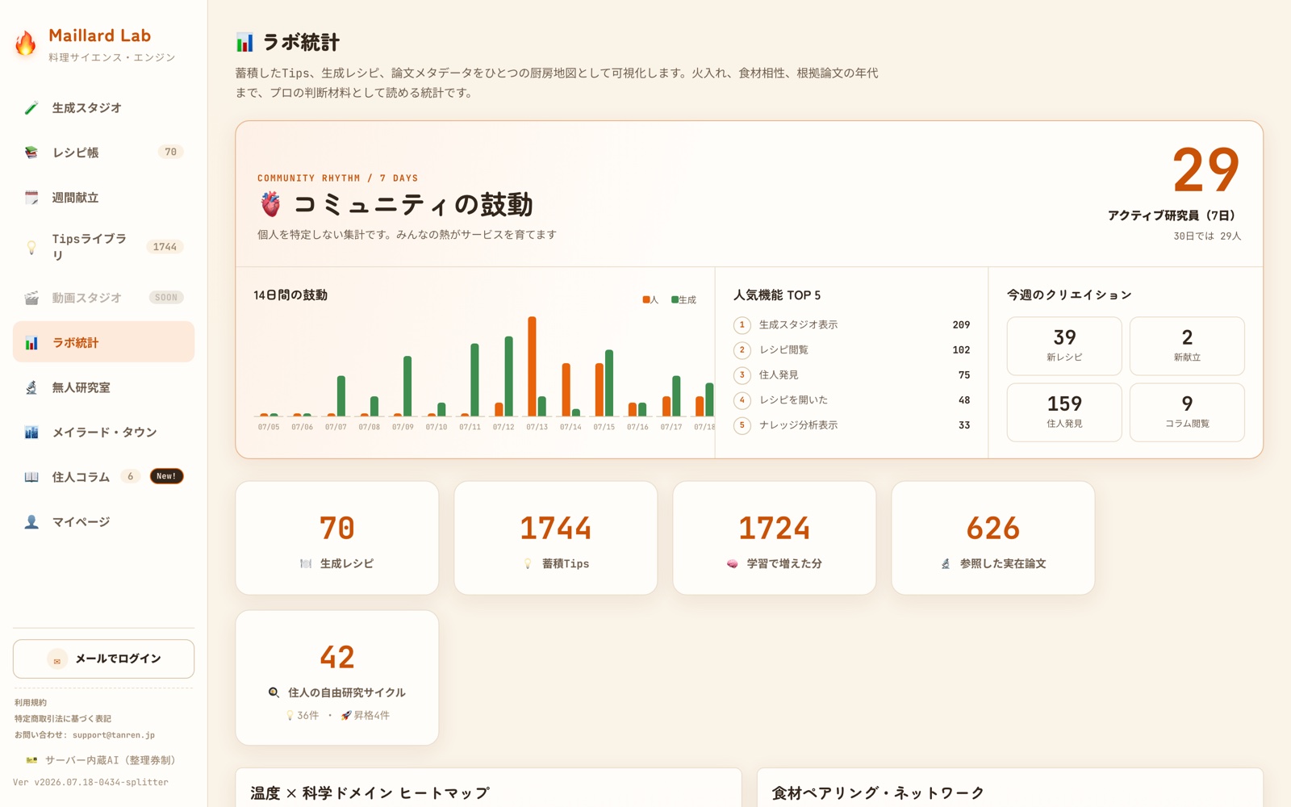The width and height of the screenshot is (1291, 807).
Task: Open 生成スタジオ in the sidebar
Action: tap(103, 108)
